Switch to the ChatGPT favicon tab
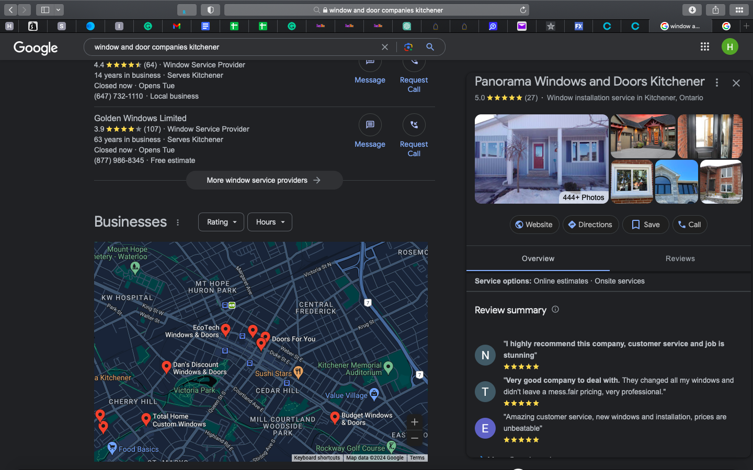This screenshot has height=470, width=753. (407, 26)
